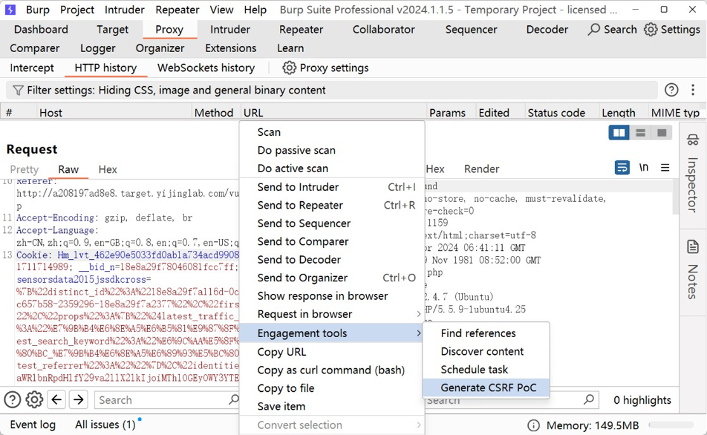Choose Schedule task in submenu
Viewport: 707px width, 435px height.
pyautogui.click(x=486, y=369)
